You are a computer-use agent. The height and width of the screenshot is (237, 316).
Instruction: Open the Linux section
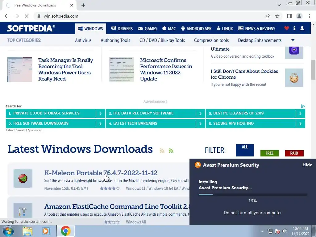pos(225,29)
